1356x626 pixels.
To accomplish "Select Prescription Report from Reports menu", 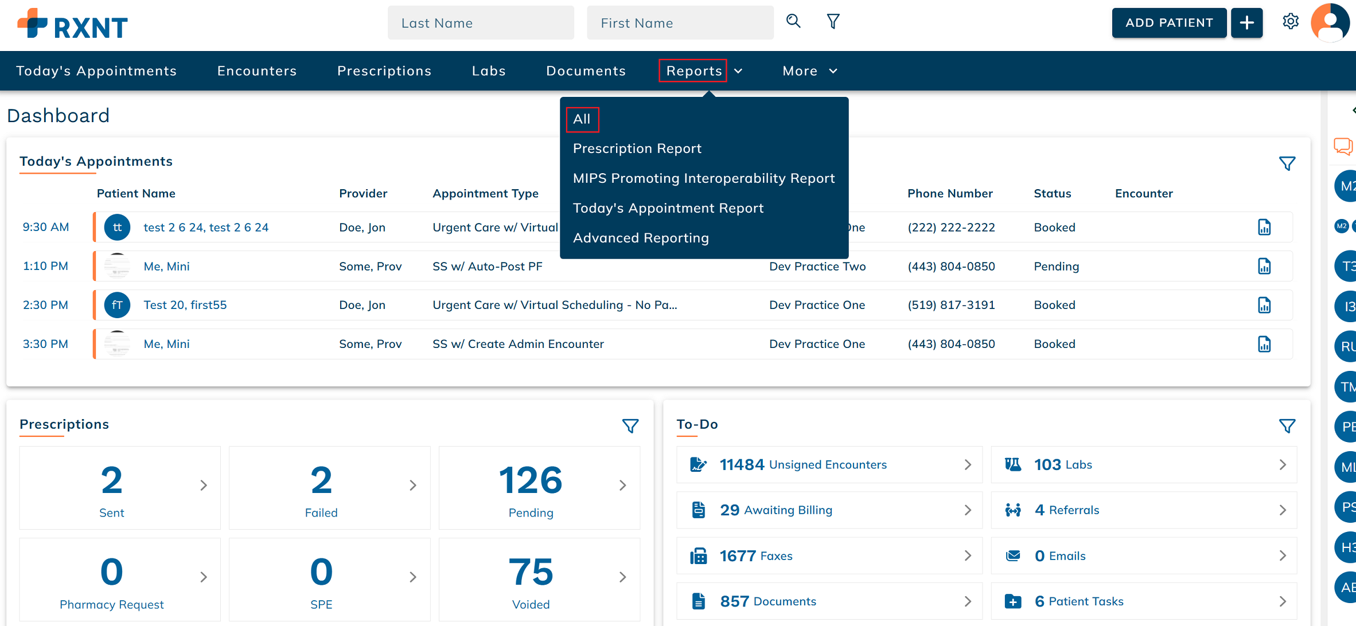I will point(637,148).
